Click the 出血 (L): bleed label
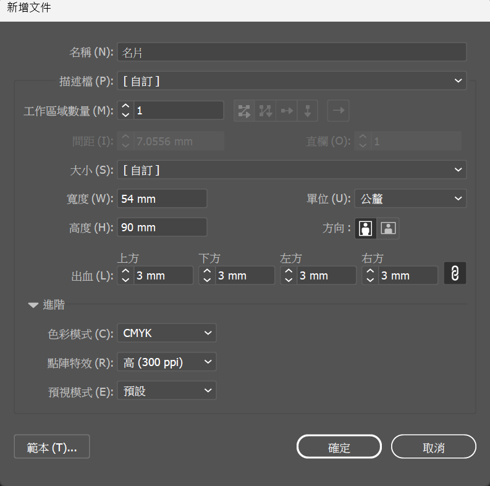This screenshot has width=490, height=486. tap(92, 276)
